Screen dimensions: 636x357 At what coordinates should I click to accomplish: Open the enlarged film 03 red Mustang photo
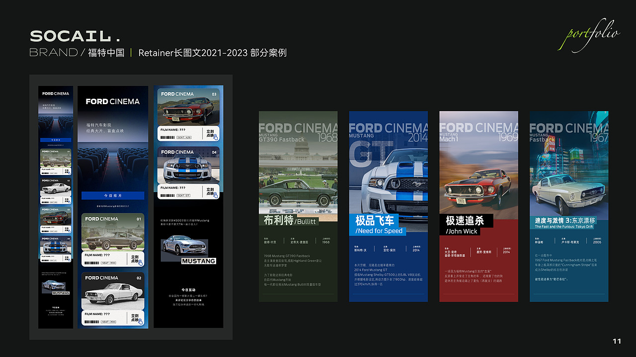coord(188,107)
